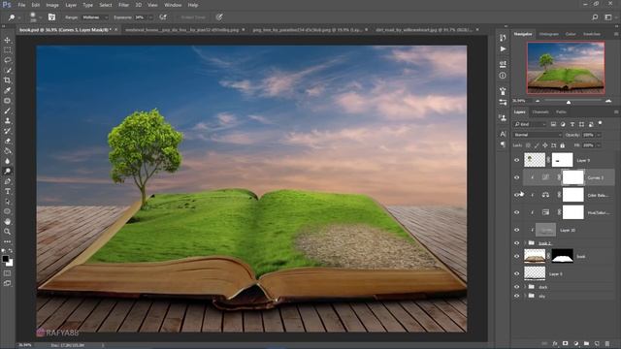
Task: Switch to the Paths tab
Action: [561, 112]
